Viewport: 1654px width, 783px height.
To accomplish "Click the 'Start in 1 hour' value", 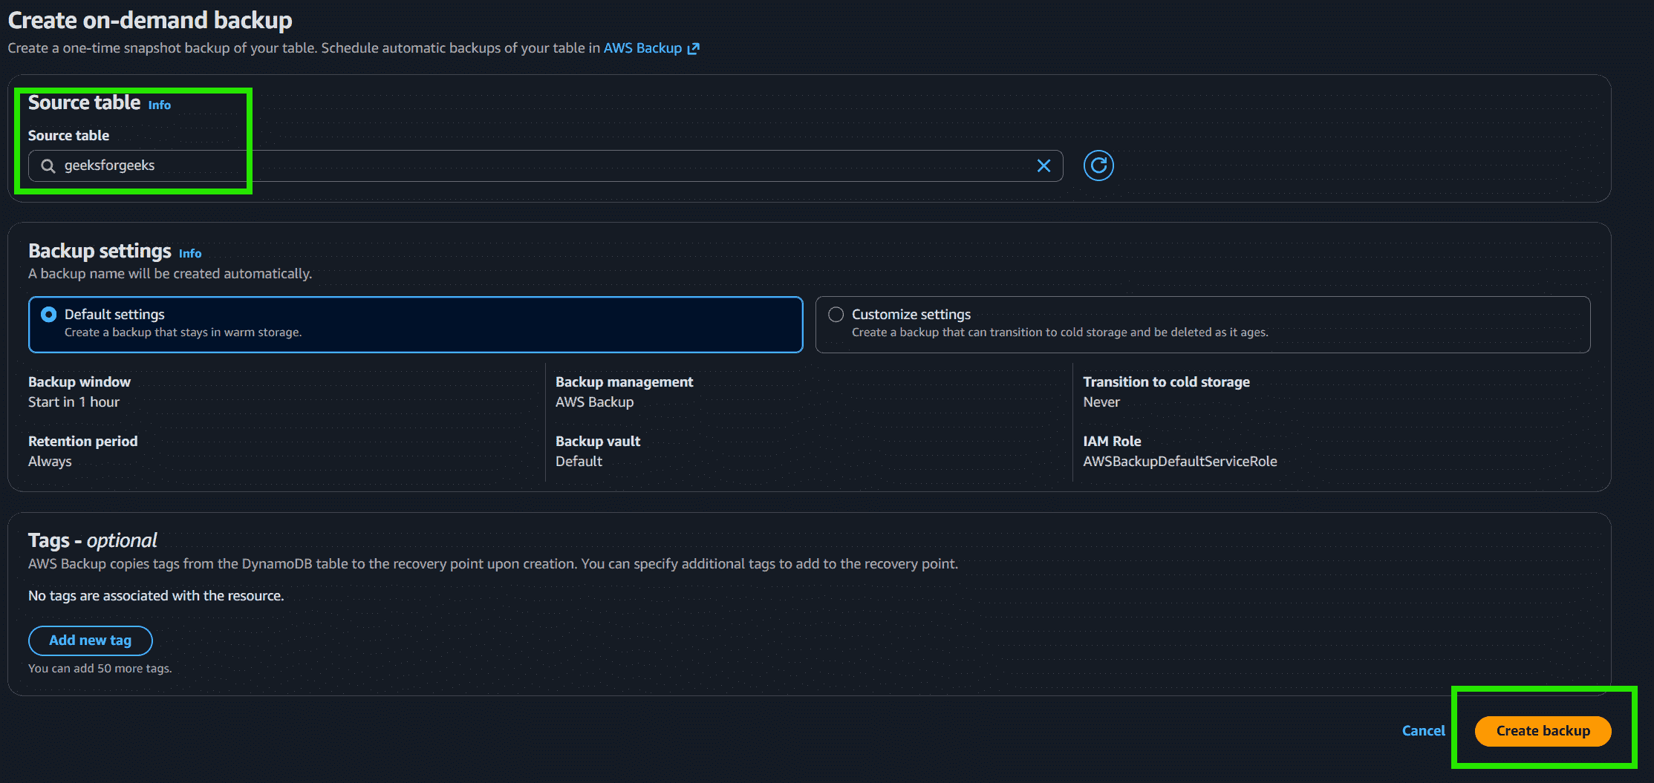I will (74, 402).
